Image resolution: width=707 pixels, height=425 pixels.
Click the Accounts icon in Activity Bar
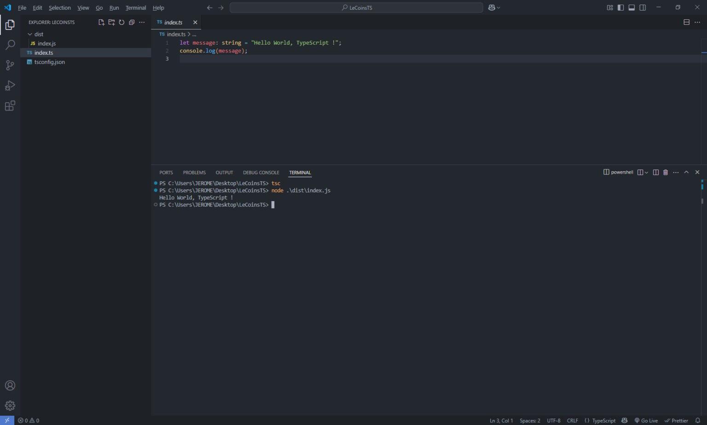coord(10,385)
